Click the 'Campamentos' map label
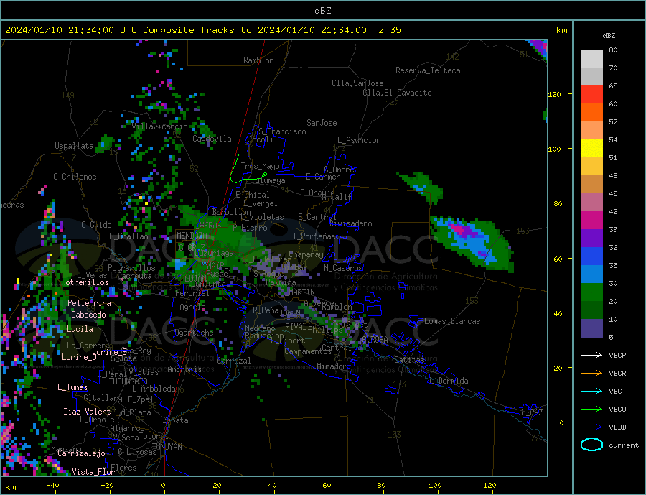This screenshot has height=495, width=646. click(308, 352)
